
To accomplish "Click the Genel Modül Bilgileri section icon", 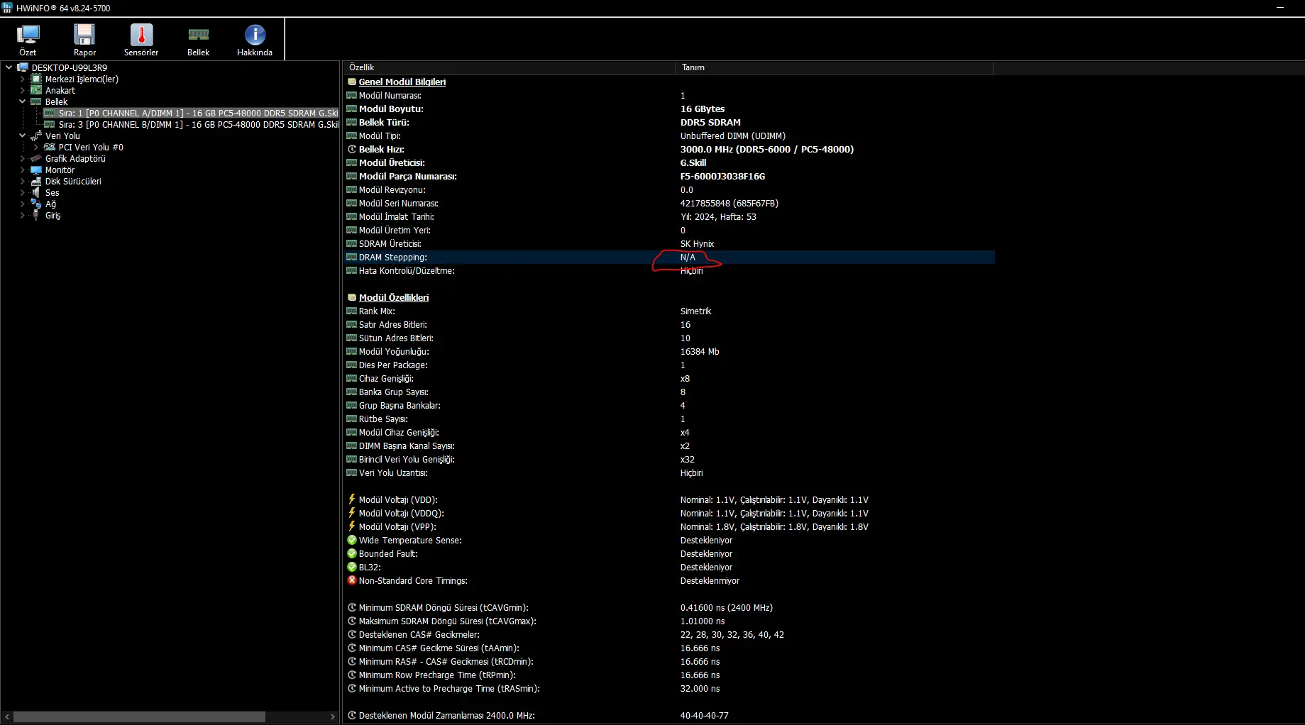I will click(352, 82).
